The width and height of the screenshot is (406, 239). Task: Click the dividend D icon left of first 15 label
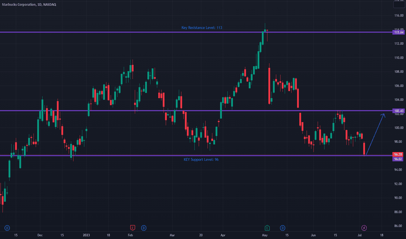(x=7, y=228)
